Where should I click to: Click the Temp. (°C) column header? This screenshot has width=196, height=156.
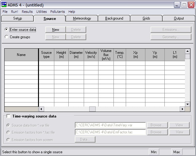(120, 55)
